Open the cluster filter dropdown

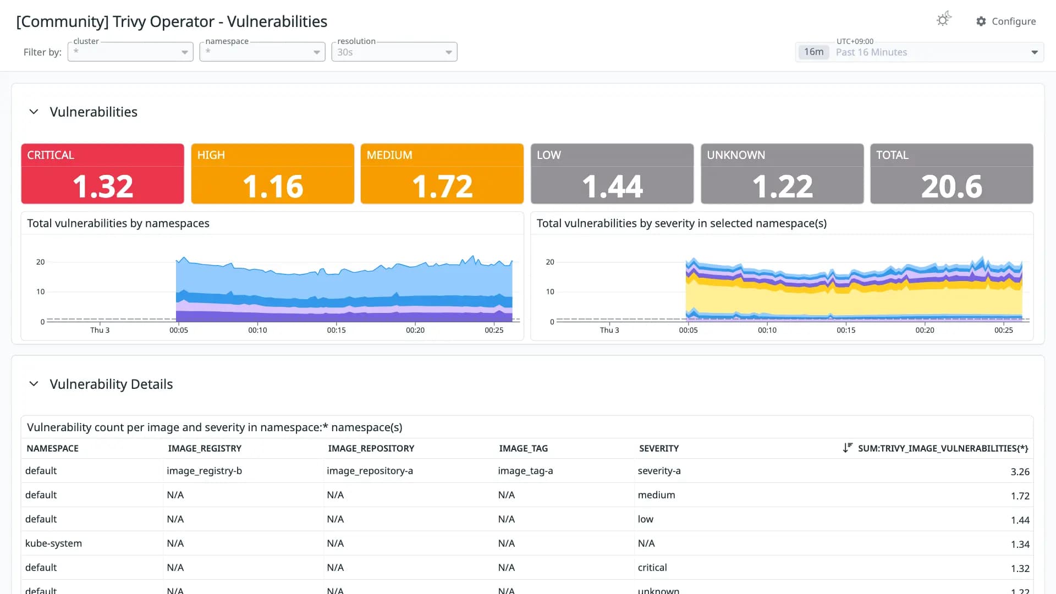tap(130, 52)
